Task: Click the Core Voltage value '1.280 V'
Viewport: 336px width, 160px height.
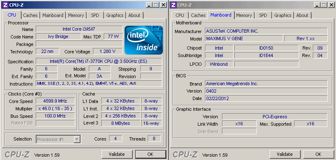Action: pos(108,51)
